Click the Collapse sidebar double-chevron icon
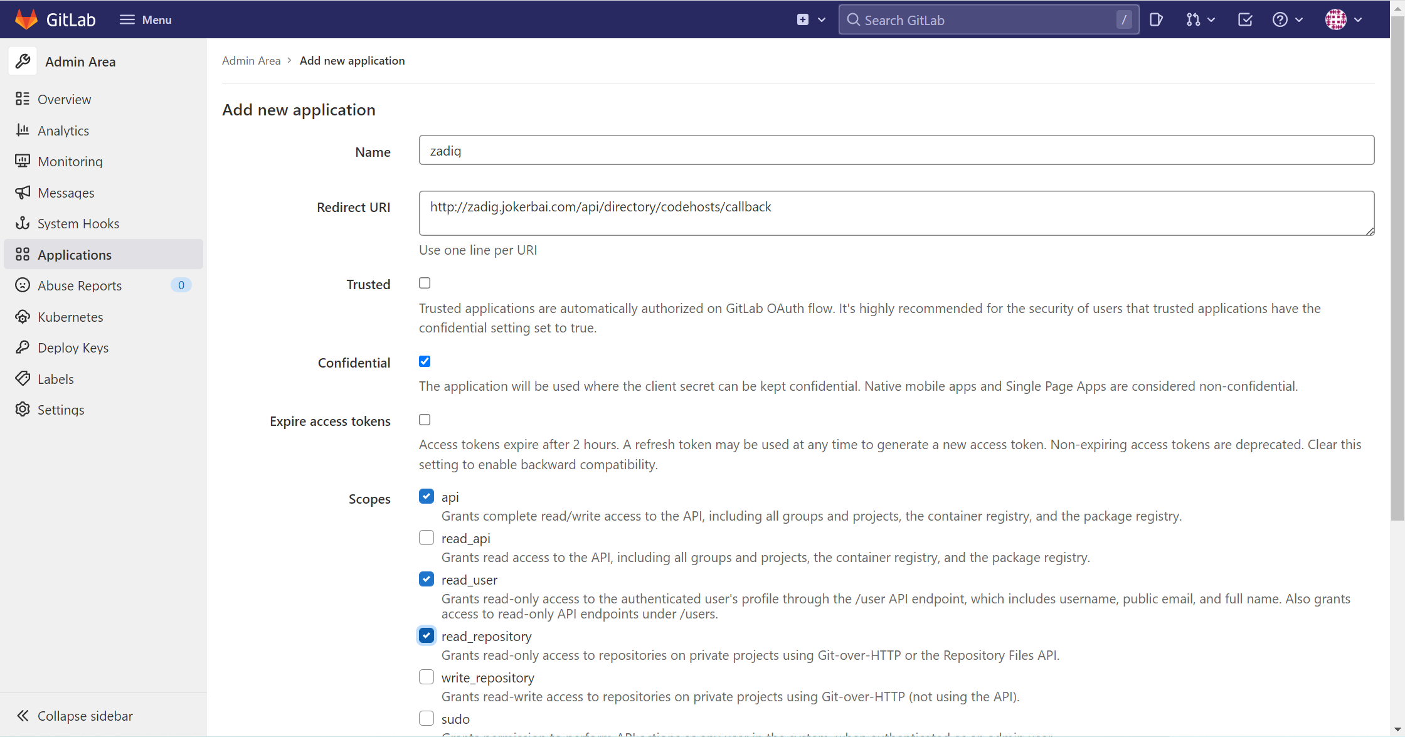The image size is (1405, 737). [x=23, y=716]
